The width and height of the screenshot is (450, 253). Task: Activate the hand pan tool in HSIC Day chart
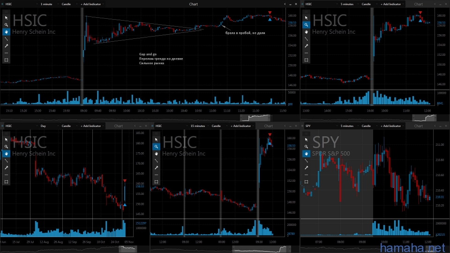coord(6,154)
